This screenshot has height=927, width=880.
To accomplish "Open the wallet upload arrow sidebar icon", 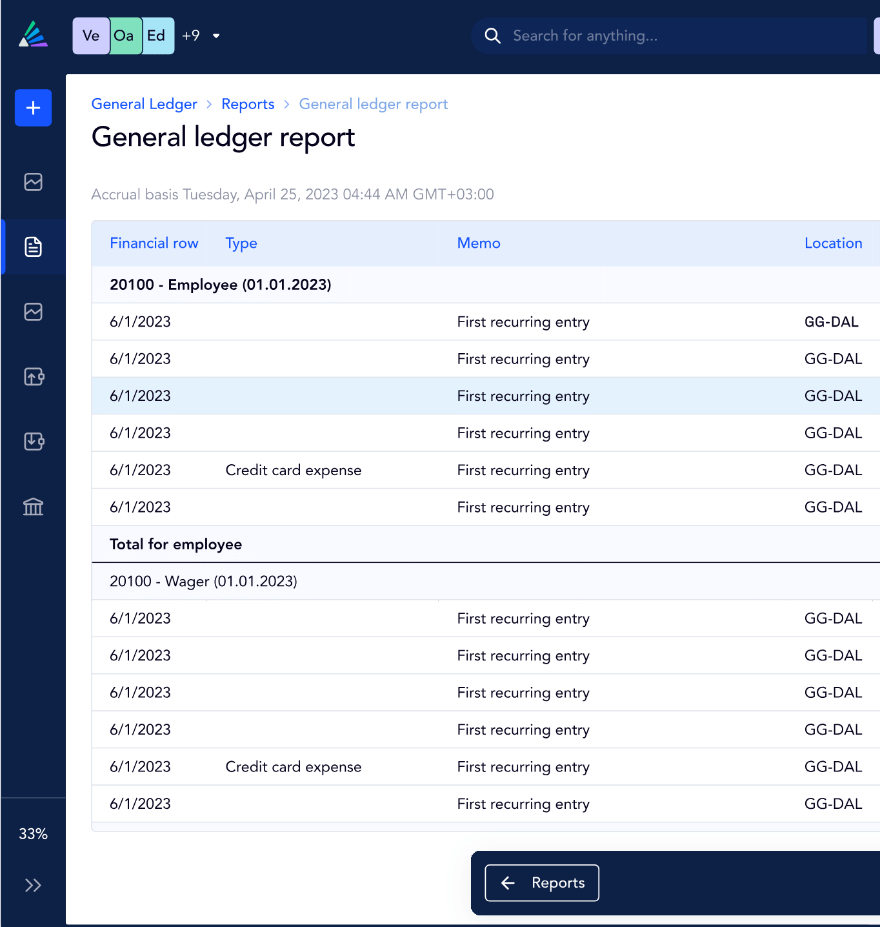I will (33, 376).
